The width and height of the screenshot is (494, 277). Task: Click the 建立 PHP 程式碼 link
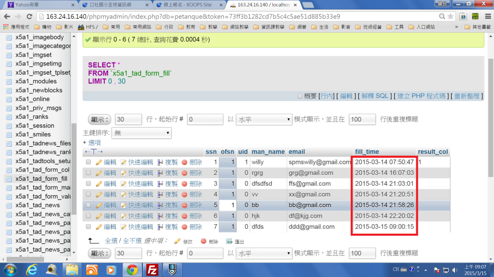[x=421, y=96]
